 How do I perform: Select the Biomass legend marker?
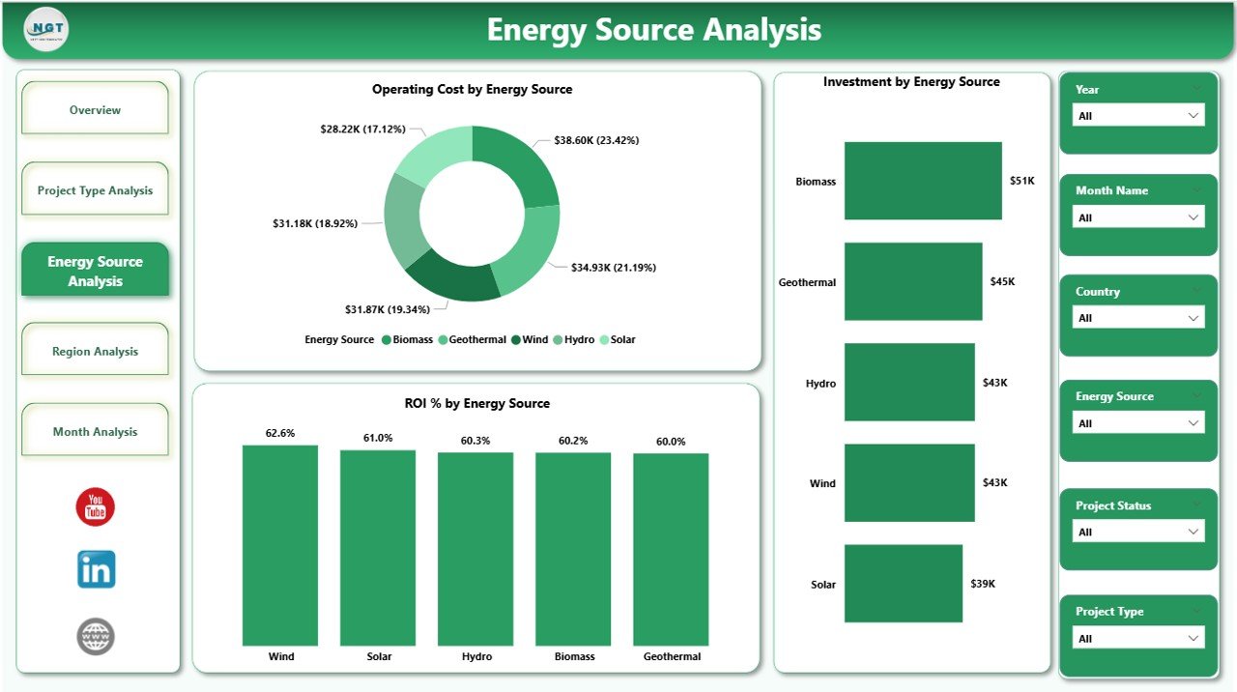386,339
